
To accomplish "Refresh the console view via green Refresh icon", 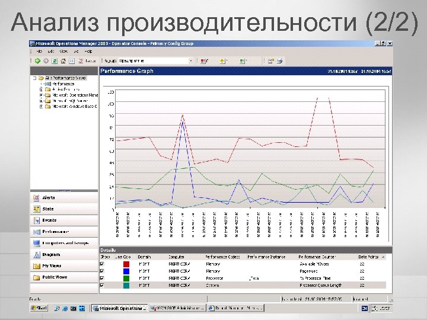I will (55, 61).
